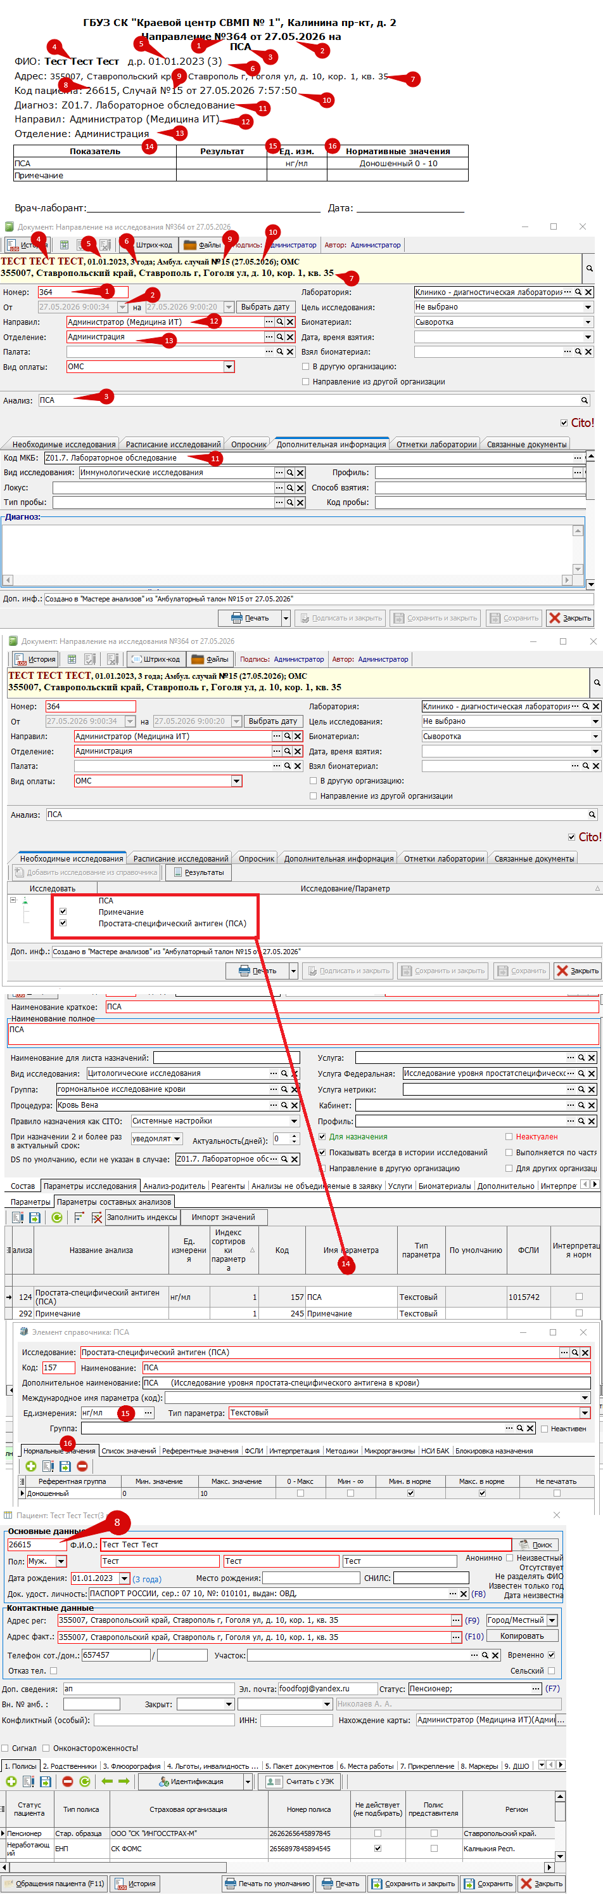Screen dimensions: 603x1895
Task: Check Онконастороженность checkbox
Action: tap(46, 1748)
